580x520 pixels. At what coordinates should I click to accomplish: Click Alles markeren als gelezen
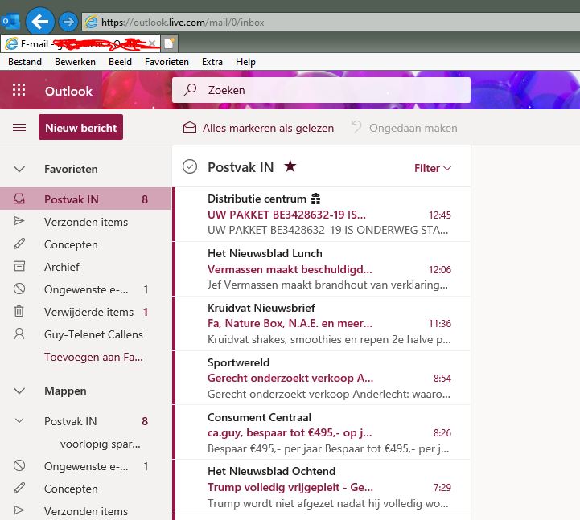258,128
